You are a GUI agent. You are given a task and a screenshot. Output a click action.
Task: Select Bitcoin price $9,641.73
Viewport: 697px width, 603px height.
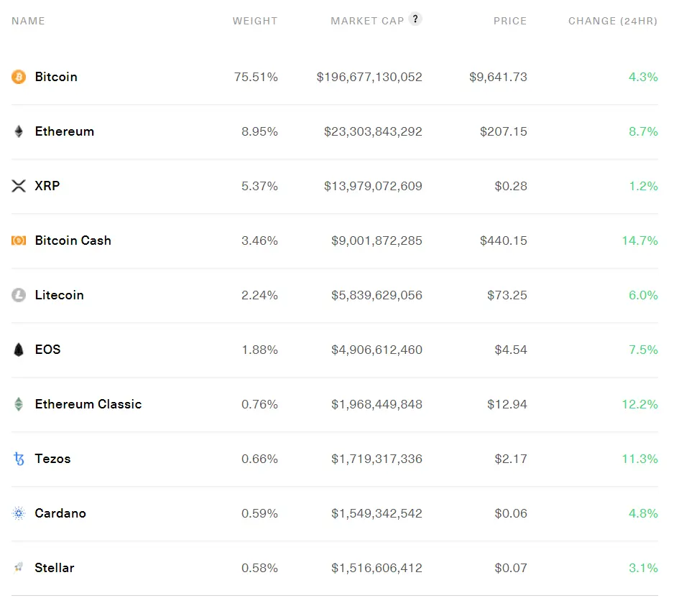click(x=498, y=77)
